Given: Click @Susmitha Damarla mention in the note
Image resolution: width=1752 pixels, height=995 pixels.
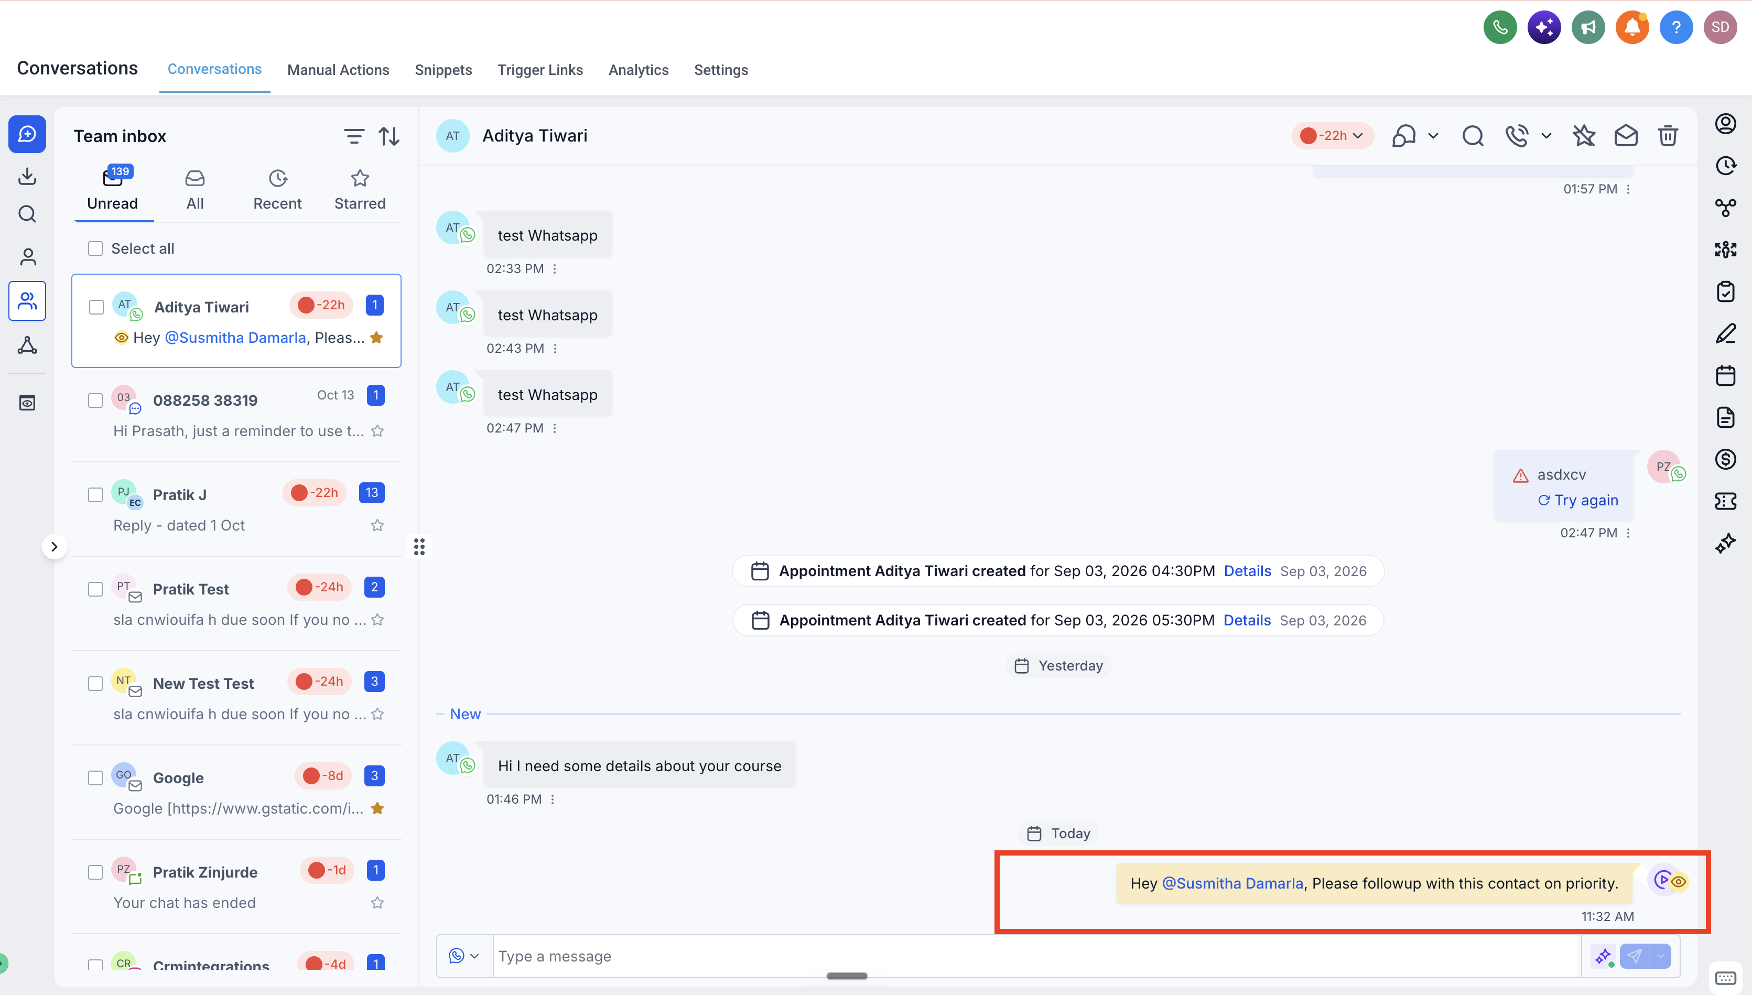Looking at the screenshot, I should [1232, 884].
